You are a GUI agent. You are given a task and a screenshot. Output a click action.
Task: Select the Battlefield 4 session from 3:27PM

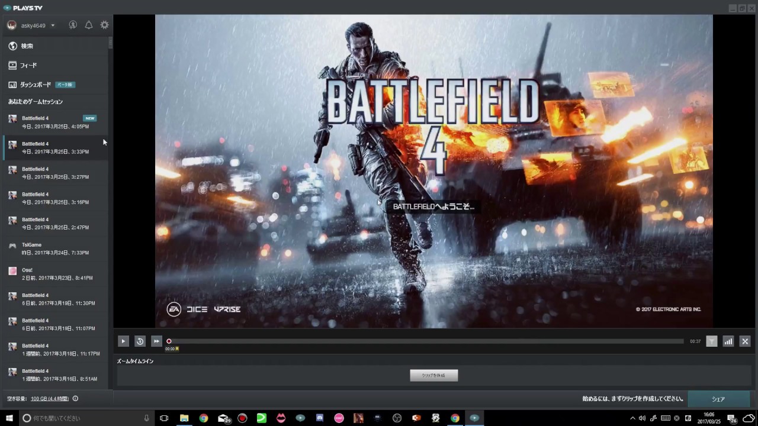(x=54, y=173)
